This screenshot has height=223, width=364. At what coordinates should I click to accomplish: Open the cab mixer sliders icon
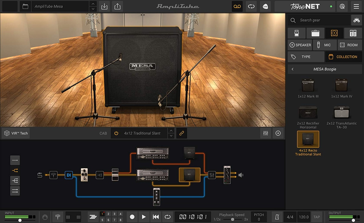[x=266, y=133]
